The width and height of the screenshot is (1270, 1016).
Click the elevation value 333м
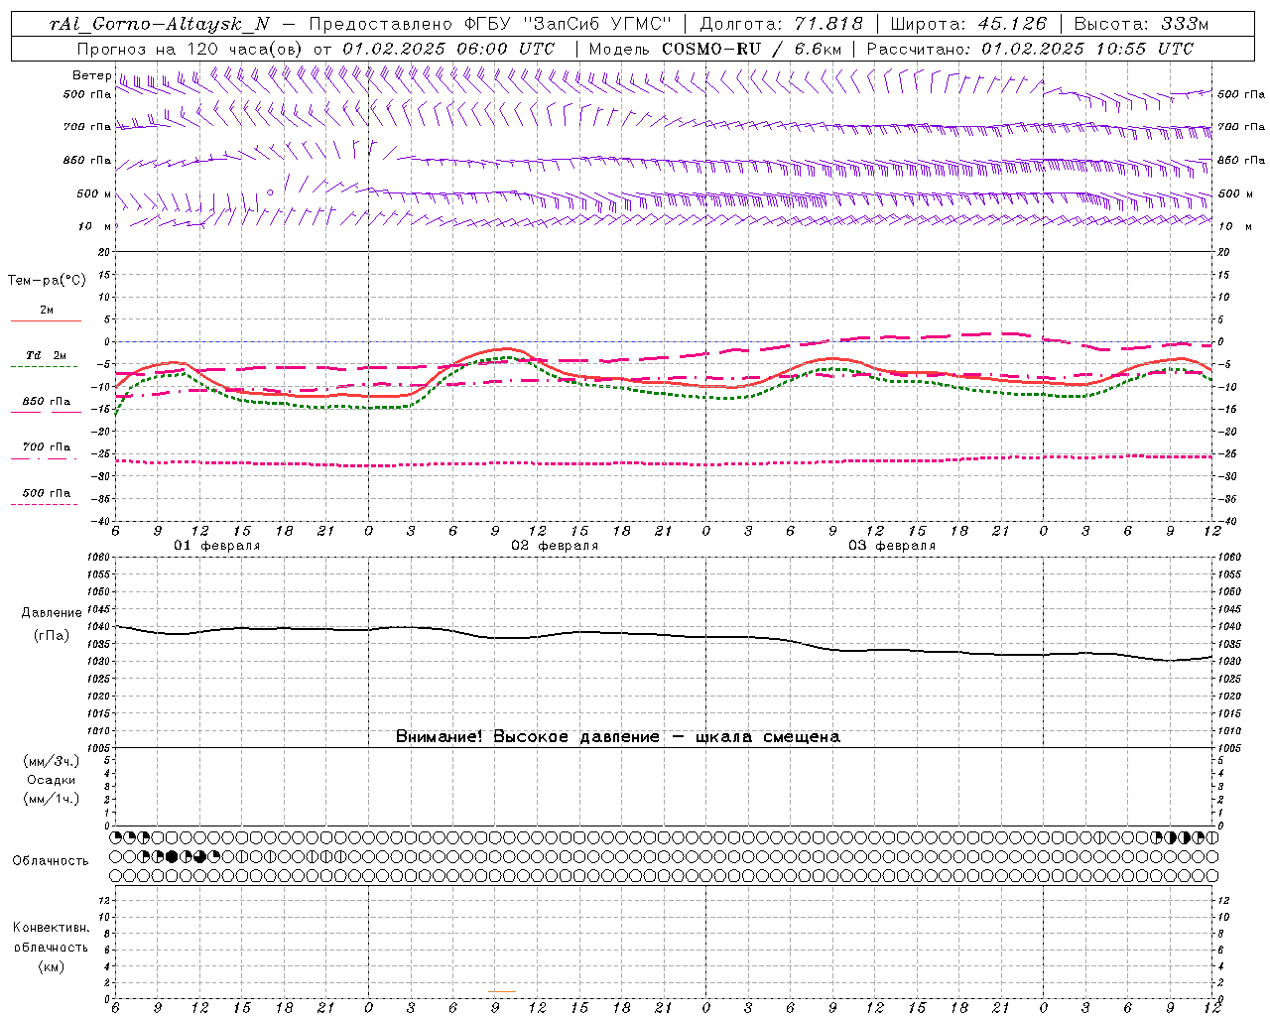coord(1184,24)
